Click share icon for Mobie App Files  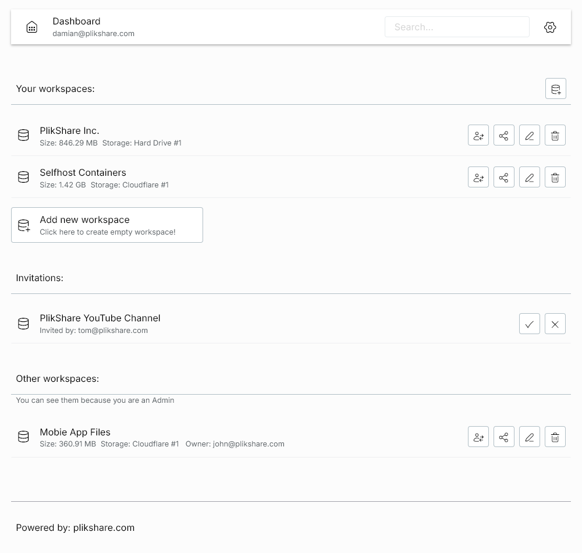[x=503, y=437]
